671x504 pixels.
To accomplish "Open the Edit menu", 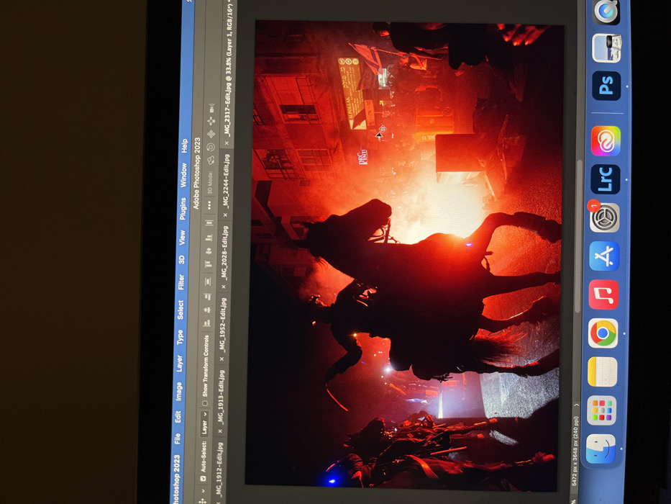I will 178,417.
